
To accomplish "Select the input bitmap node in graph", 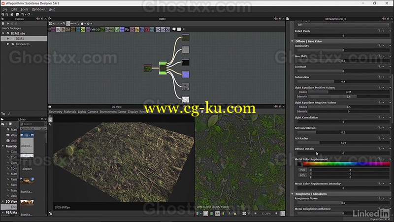I will [x=147, y=68].
